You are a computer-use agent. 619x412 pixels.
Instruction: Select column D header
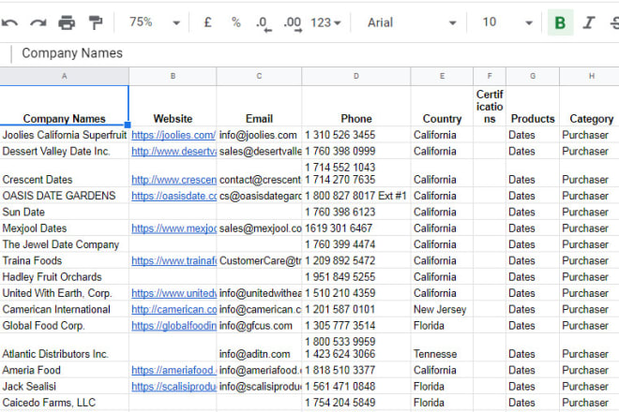[x=356, y=76]
